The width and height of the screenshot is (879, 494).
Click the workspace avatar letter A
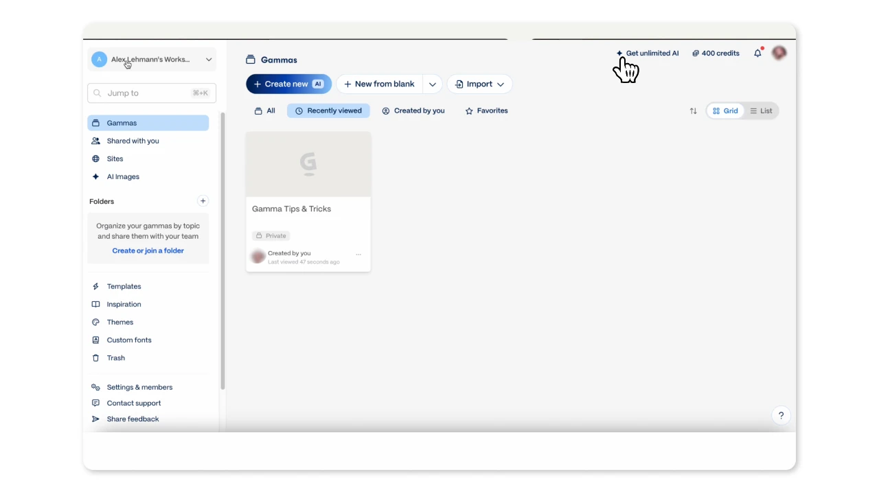99,60
